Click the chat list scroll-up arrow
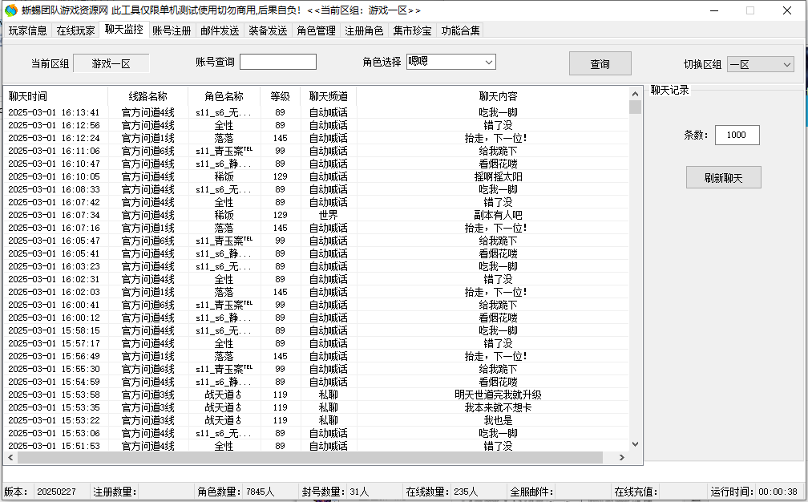The height and width of the screenshot is (502, 808). coord(635,94)
